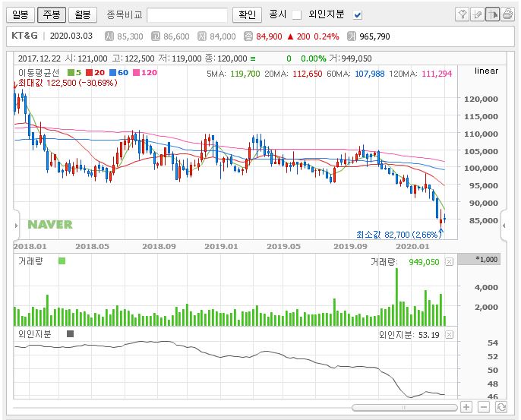Click the red 20-day MA swatch
521x420 pixels.
[89, 72]
